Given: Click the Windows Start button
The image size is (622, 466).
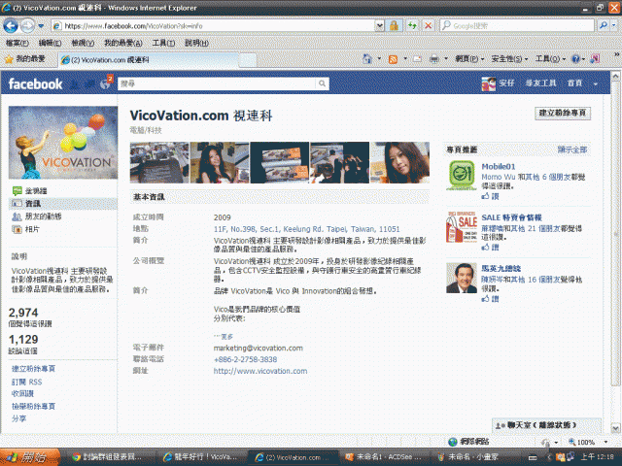Looking at the screenshot, I should [30, 457].
